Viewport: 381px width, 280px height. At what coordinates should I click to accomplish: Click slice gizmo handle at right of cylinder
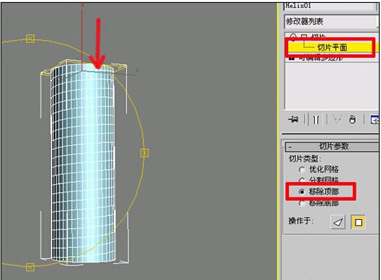(144, 153)
